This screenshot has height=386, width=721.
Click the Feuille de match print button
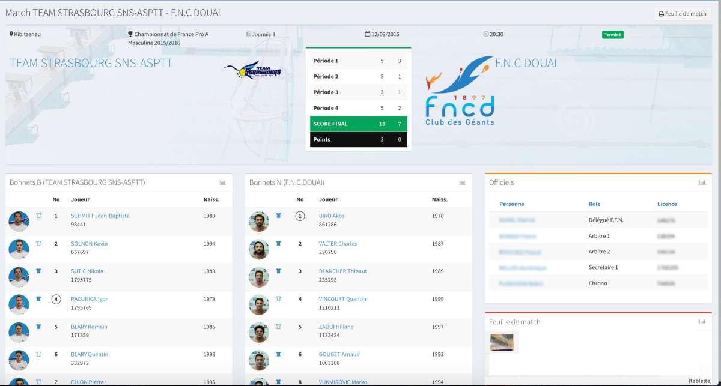(683, 14)
